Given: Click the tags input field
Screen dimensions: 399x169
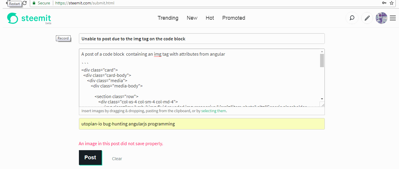Looking at the screenshot, I should pyautogui.click(x=202, y=124).
